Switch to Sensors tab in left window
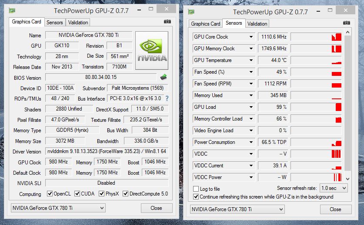The height and width of the screenshot is (225, 364). 54,23
